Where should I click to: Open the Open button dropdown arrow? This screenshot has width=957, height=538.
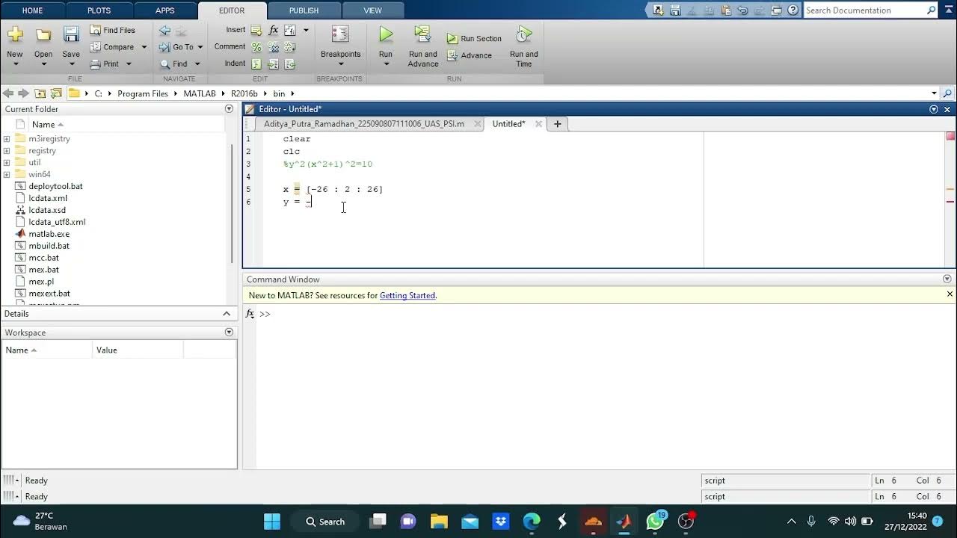(43, 64)
